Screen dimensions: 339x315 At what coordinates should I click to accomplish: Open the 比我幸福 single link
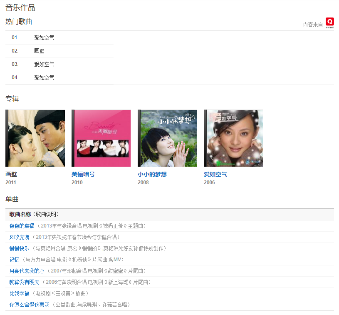(19, 293)
